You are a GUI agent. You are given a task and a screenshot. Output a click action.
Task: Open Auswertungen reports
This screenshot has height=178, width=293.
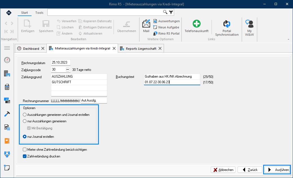click(x=167, y=21)
